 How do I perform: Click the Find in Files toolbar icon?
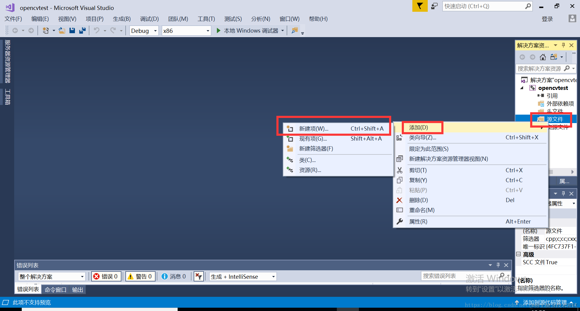pos(295,30)
